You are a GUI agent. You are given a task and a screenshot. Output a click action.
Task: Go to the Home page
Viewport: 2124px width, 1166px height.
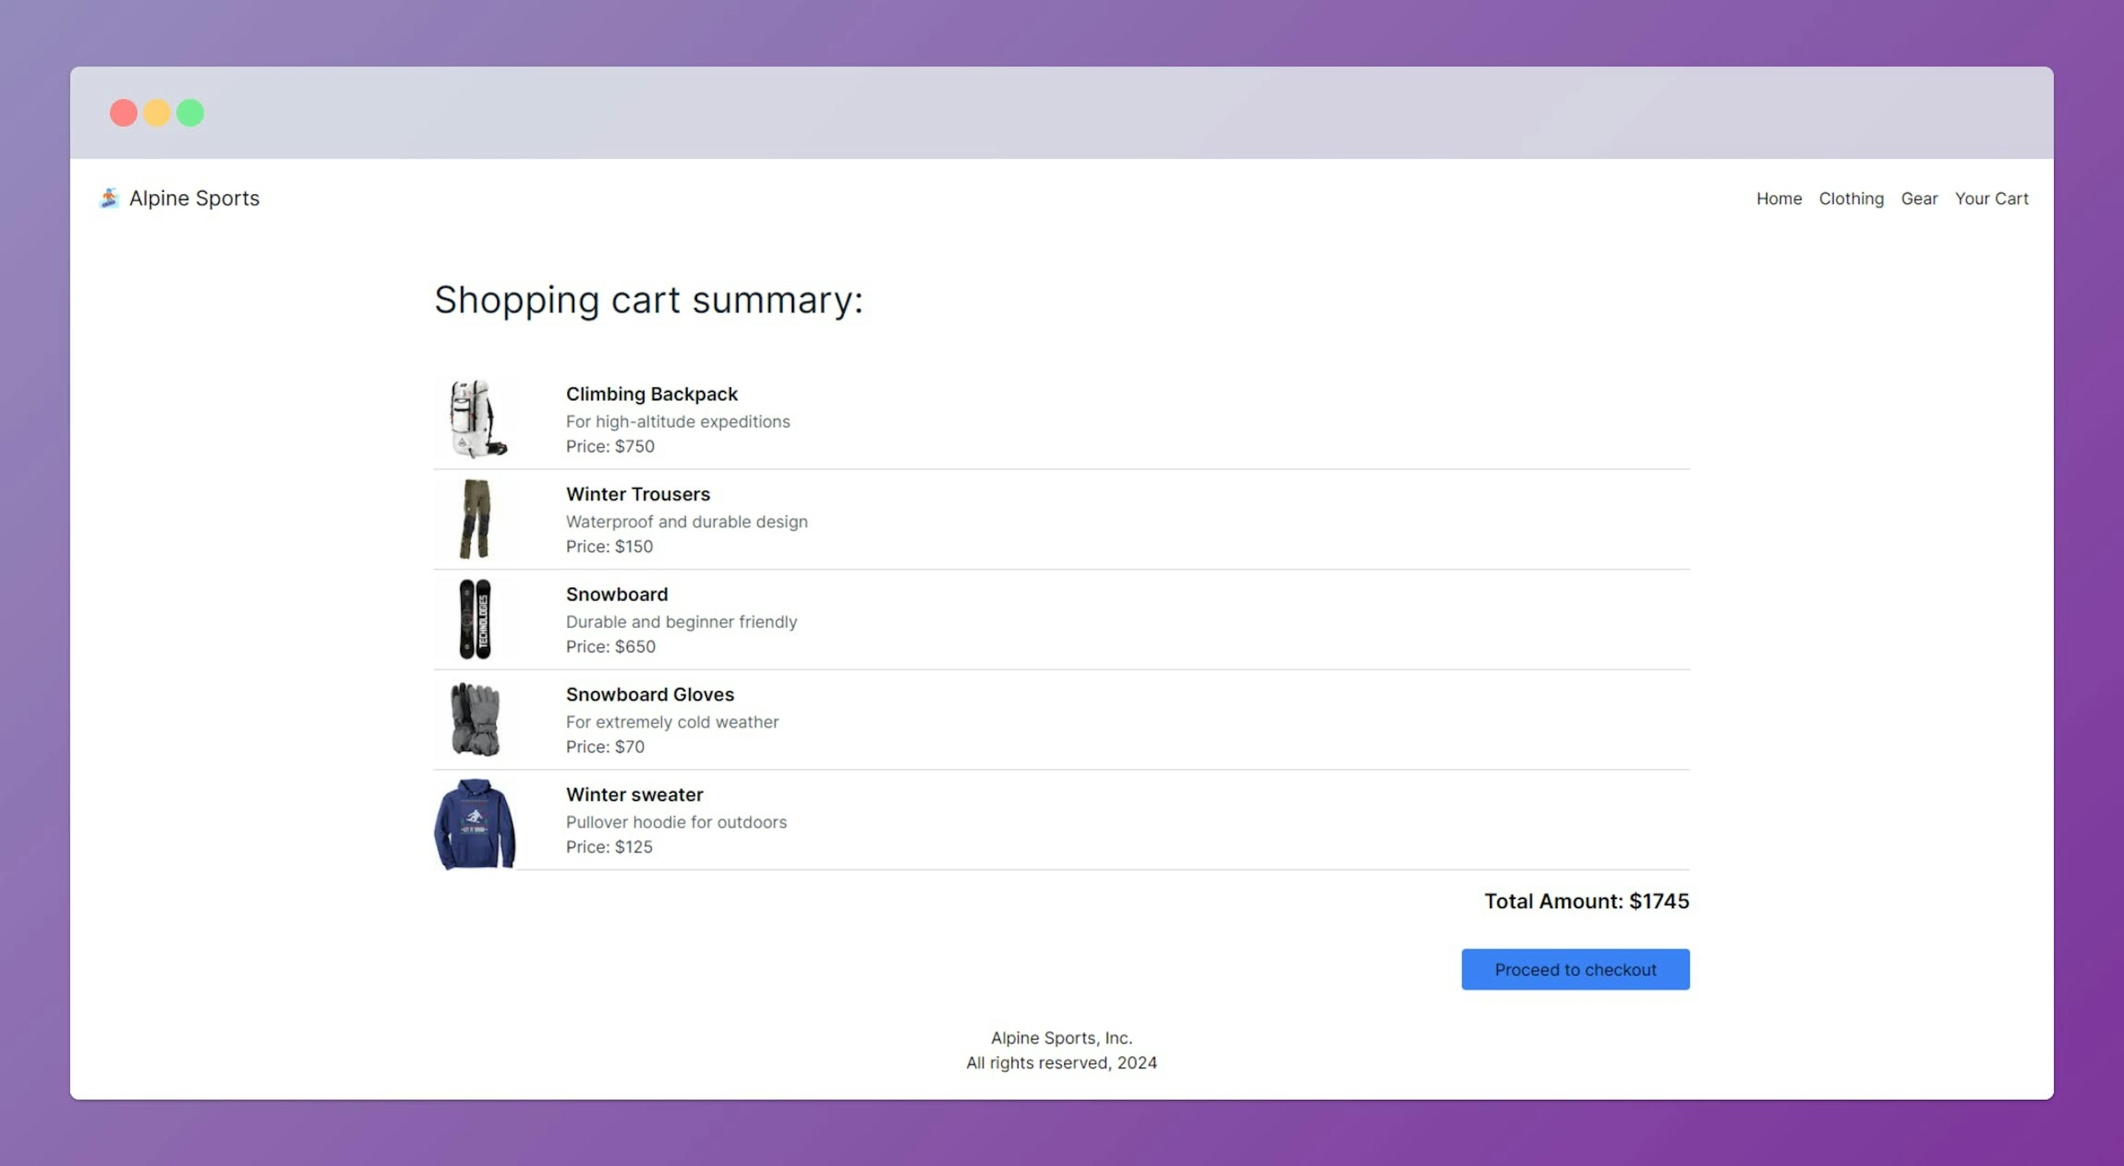(x=1778, y=198)
